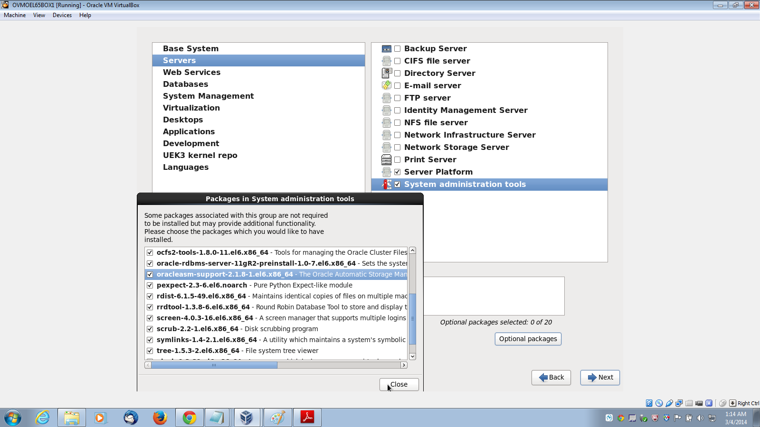Close the packages dialog

[399, 384]
